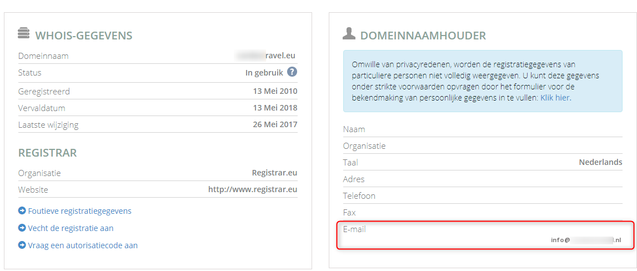This screenshot has width=637, height=271.
Task: Click the Geregistreerd 13 Mei 2010 date
Action: pyautogui.click(x=275, y=91)
